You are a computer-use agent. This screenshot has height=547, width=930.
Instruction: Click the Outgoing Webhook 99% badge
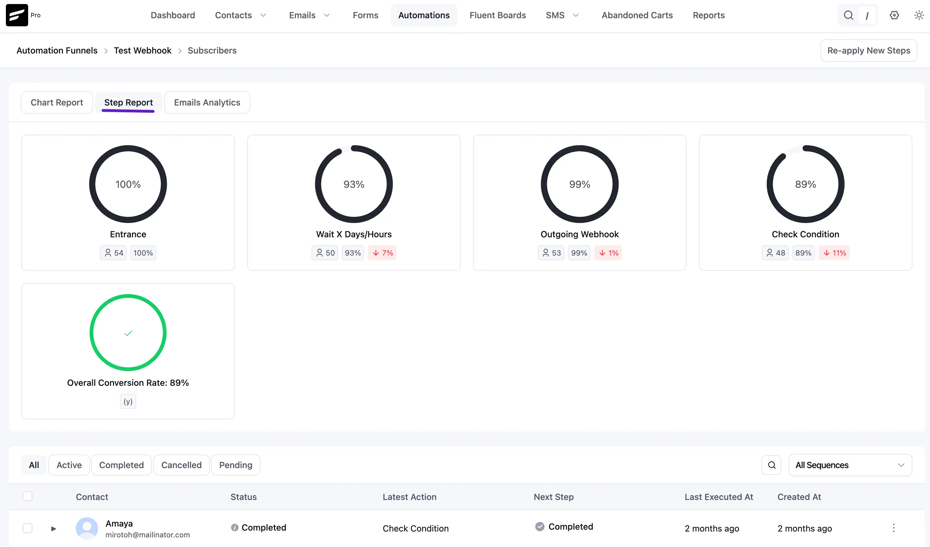pos(579,253)
